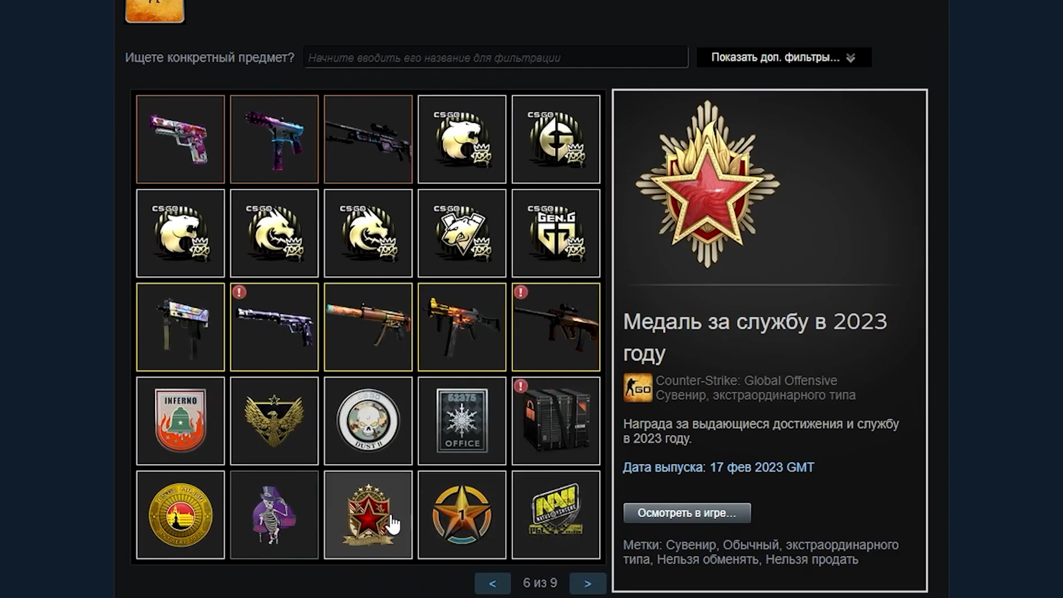The image size is (1063, 598).
Task: Select the pink pistol skin item
Action: [x=180, y=139]
